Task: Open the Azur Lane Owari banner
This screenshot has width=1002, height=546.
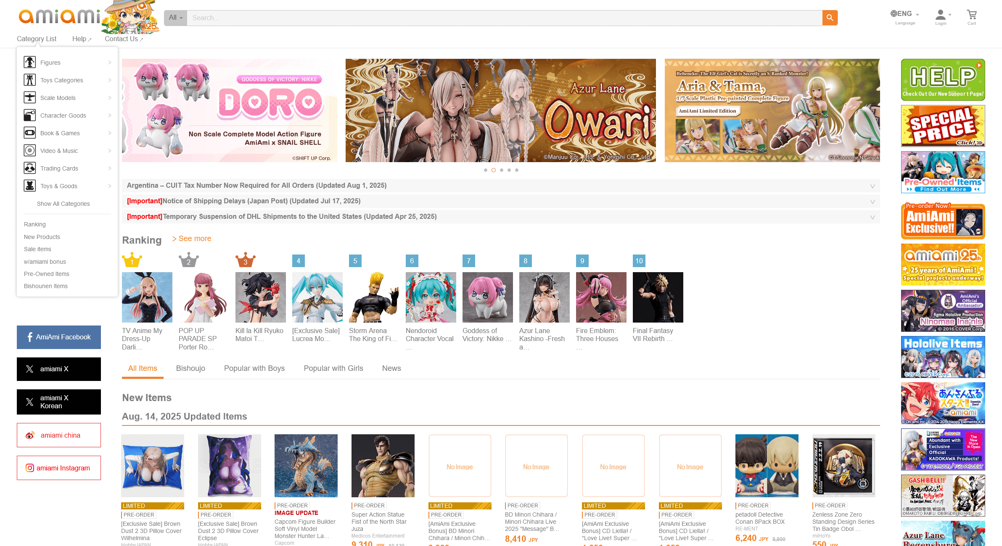Action: pos(501,110)
